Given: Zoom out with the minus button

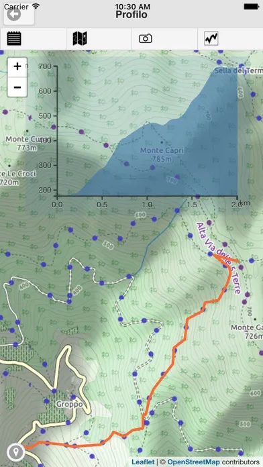Looking at the screenshot, I should pos(17,87).
